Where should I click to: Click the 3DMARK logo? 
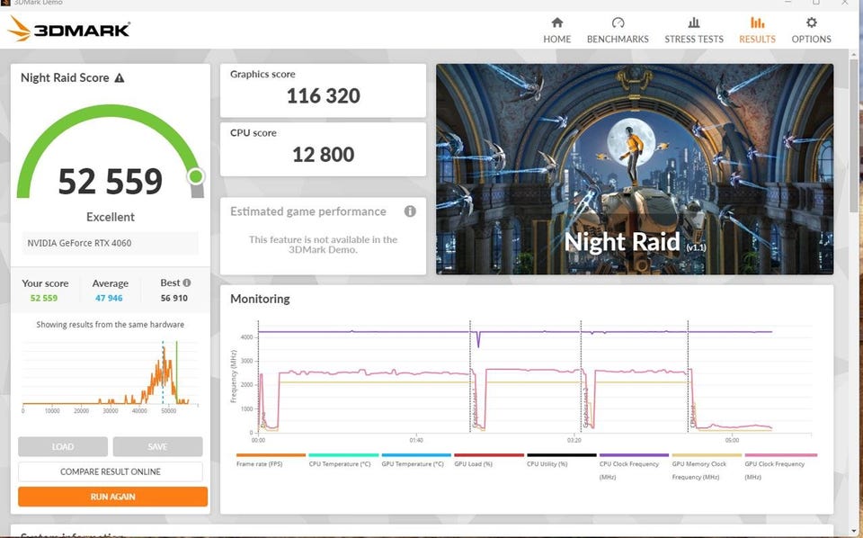pyautogui.click(x=69, y=30)
